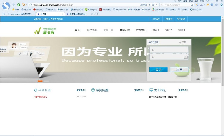Select the grey second banner slide indicator
This screenshot has height=136, width=224.
point(46,81)
